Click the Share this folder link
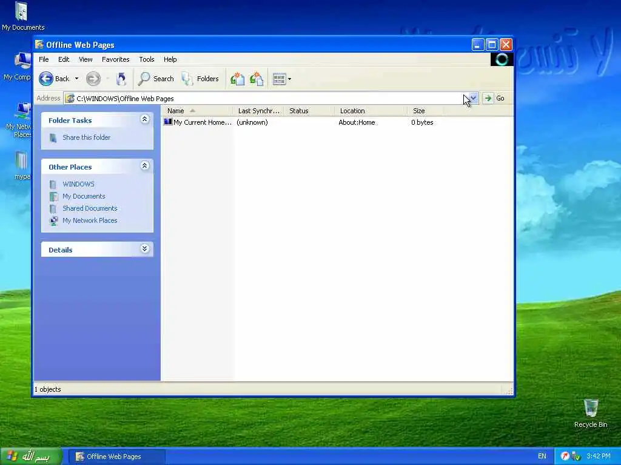 [x=86, y=137]
